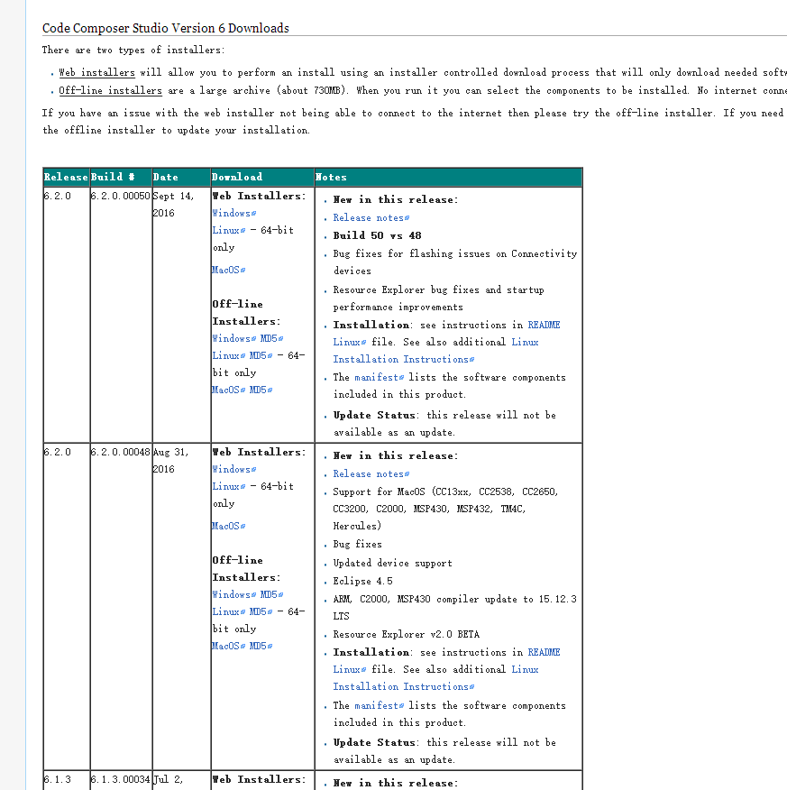Open Release notes for the Sept 14, 2016 release
787x790 pixels.
(x=371, y=217)
